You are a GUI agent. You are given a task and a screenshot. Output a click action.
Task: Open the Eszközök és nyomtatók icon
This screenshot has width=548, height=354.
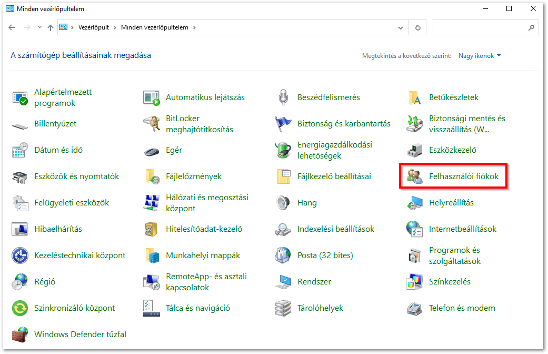tap(20, 176)
